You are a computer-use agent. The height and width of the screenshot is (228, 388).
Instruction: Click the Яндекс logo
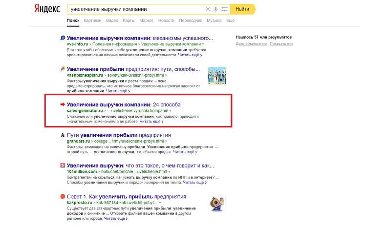(47, 9)
